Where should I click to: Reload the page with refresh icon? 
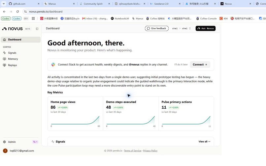[17, 12]
